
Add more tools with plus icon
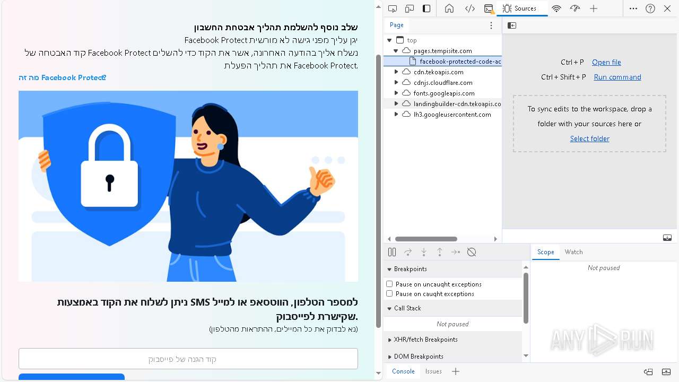[x=594, y=8]
